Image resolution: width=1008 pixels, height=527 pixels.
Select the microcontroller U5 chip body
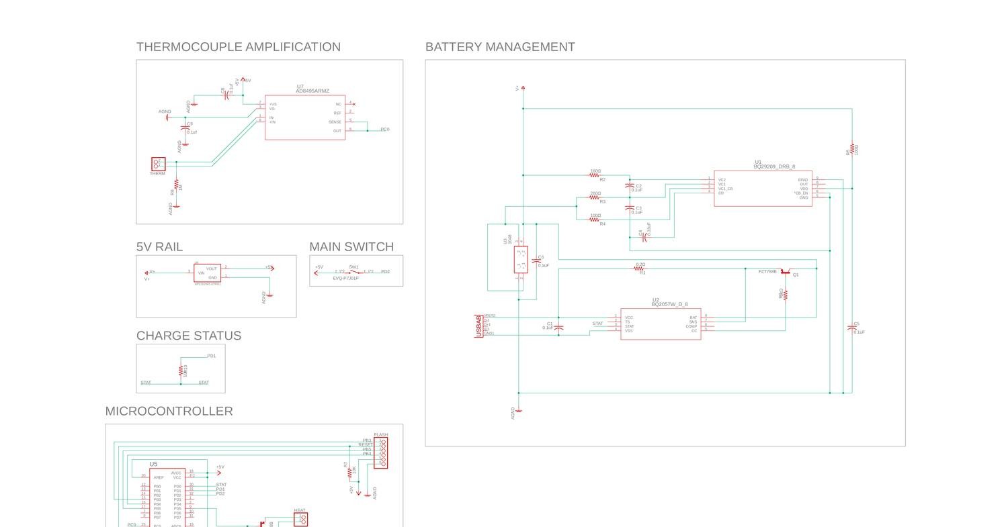(x=167, y=497)
